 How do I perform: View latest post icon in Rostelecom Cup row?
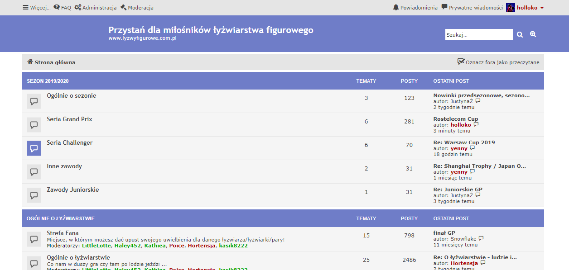(476, 125)
